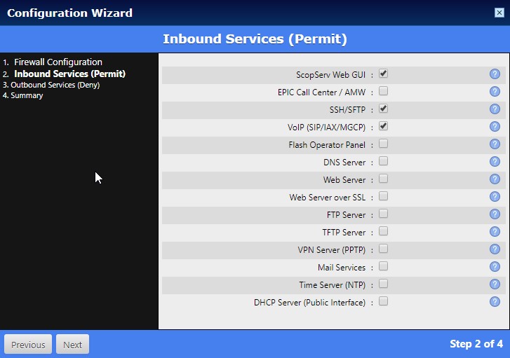Open help for Web Server over SSL
This screenshot has height=358, width=510.
tap(495, 197)
